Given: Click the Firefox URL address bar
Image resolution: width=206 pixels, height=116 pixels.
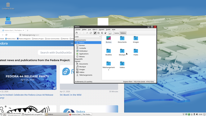Looking at the screenshot, I should click(46, 35).
